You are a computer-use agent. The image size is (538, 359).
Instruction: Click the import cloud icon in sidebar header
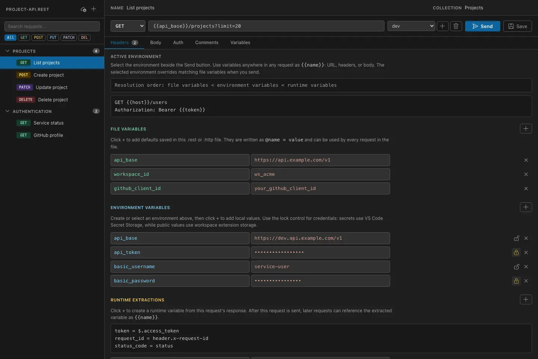(83, 9)
